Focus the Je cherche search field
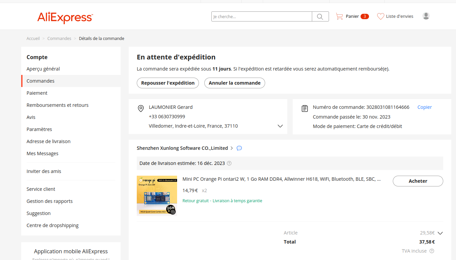 (261, 16)
